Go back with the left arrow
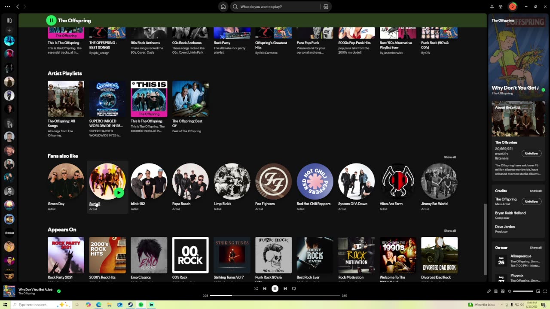This screenshot has height=309, width=550. point(18,6)
